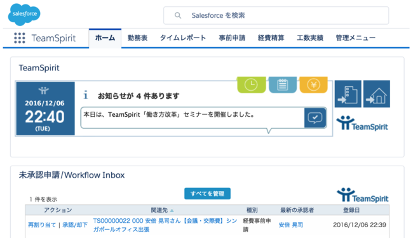Click the blue notepad time report icon
This screenshot has width=413, height=238.
click(x=282, y=84)
